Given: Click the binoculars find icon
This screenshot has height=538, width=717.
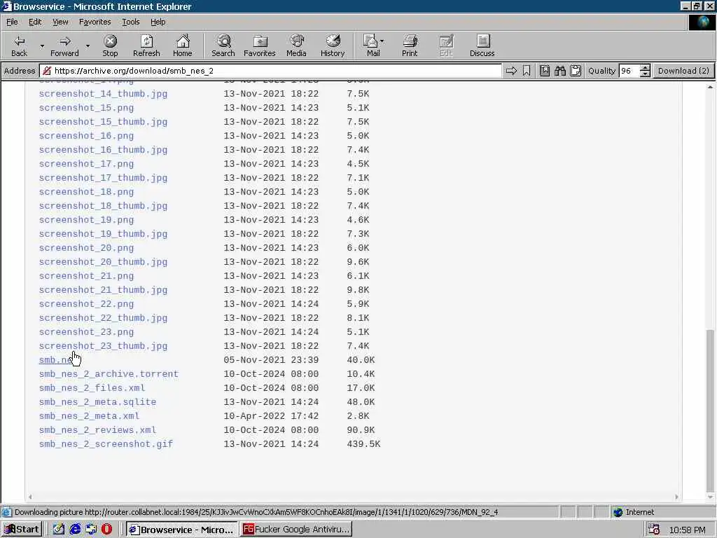Looking at the screenshot, I should tap(560, 71).
